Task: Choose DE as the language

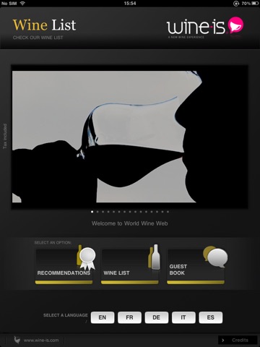Action: tap(157, 317)
